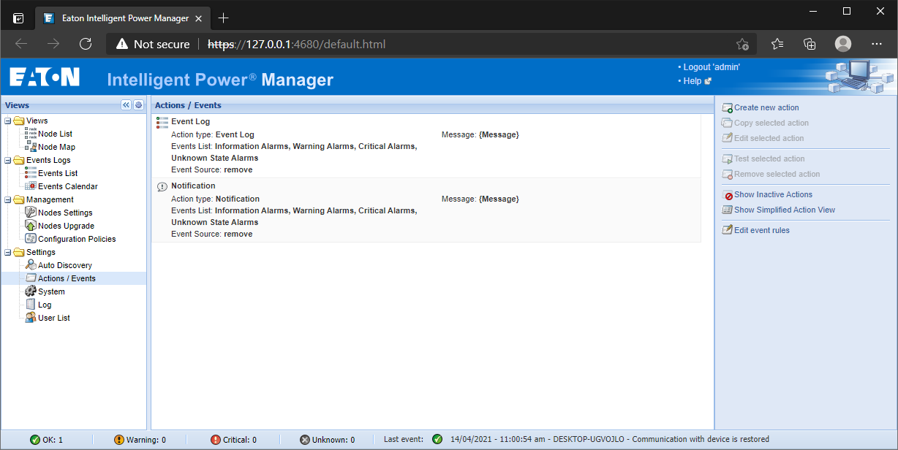Reload the page in browser
898x450 pixels.
click(x=85, y=44)
